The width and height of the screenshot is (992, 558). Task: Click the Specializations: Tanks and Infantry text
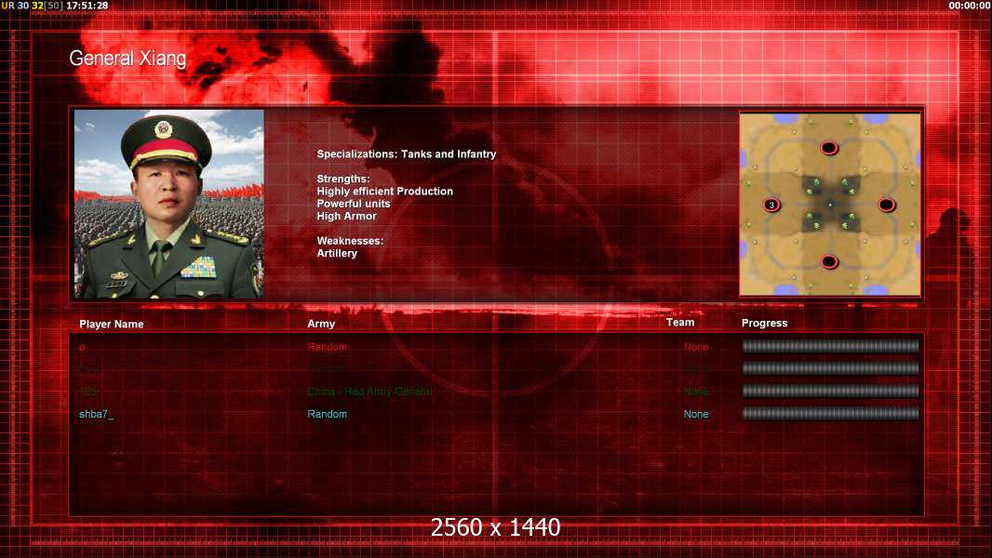(406, 154)
